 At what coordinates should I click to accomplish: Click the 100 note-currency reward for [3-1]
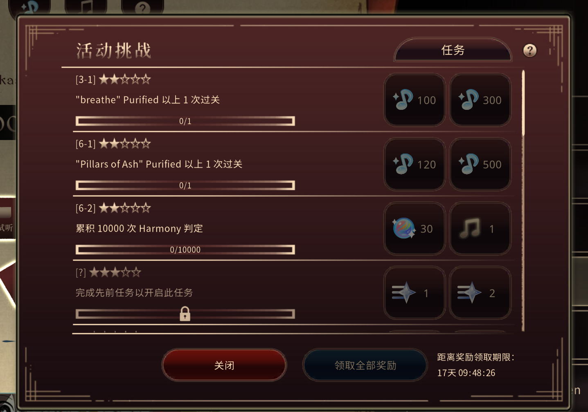tap(415, 100)
